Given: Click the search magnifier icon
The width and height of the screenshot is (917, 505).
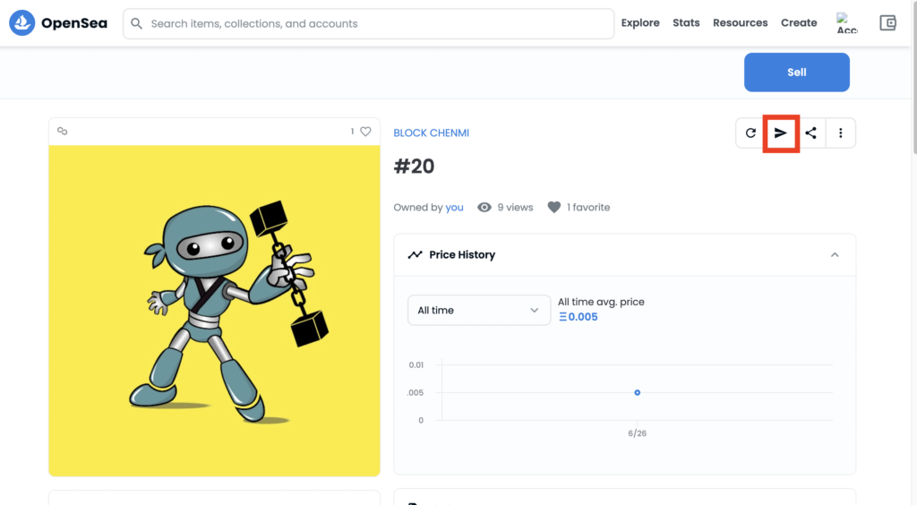Looking at the screenshot, I should [x=136, y=23].
